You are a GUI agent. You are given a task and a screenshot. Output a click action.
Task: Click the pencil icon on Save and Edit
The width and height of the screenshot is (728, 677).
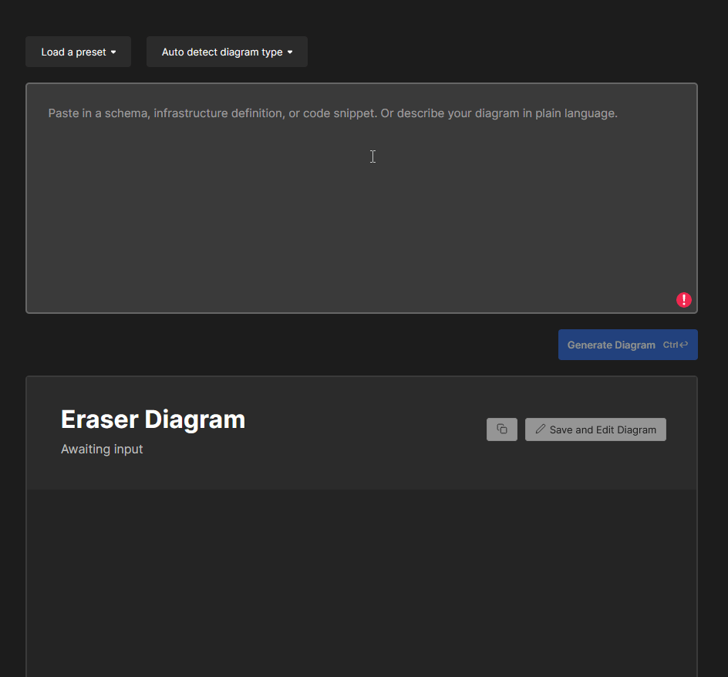pos(540,429)
